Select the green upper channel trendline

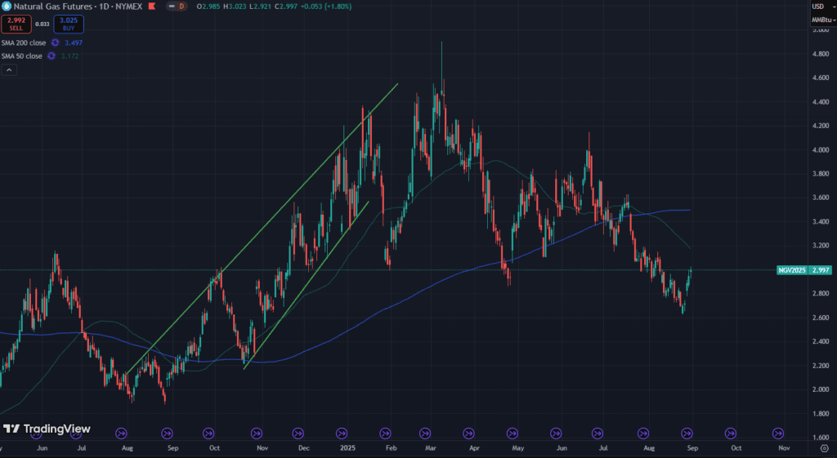point(262,230)
